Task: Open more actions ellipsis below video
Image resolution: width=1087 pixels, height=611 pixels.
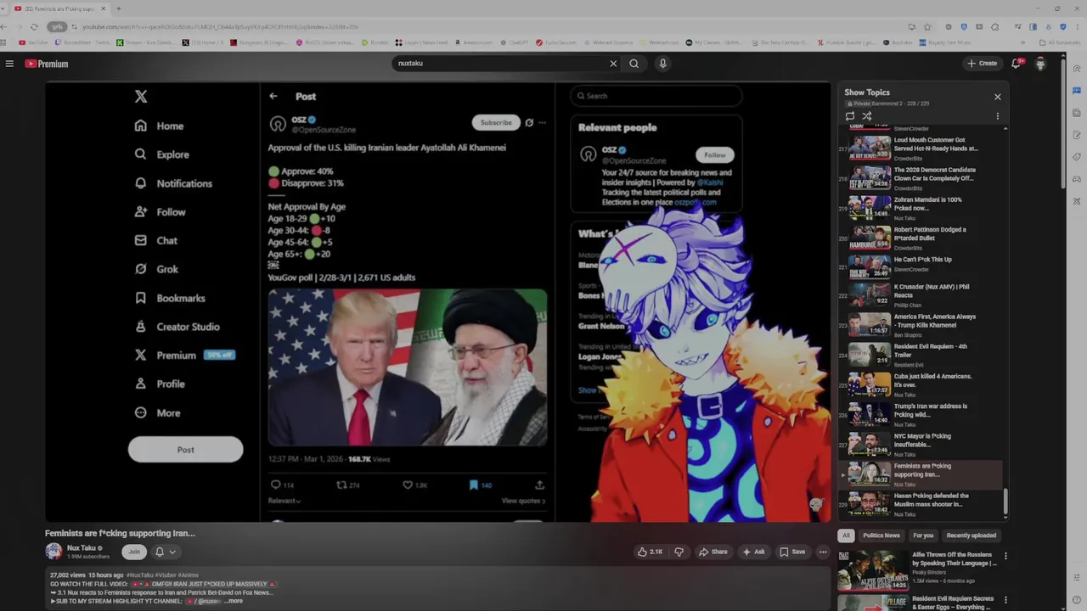Action: 823,552
